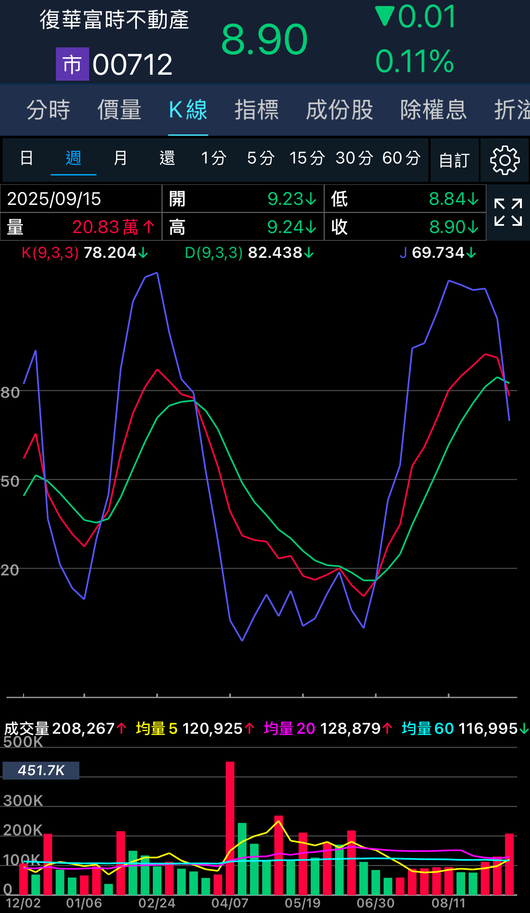Image resolution: width=530 pixels, height=913 pixels.
Task: Select the K線 tab
Action: pos(188,110)
